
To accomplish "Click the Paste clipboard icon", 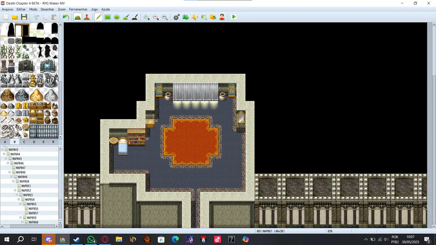I will click(54, 17).
